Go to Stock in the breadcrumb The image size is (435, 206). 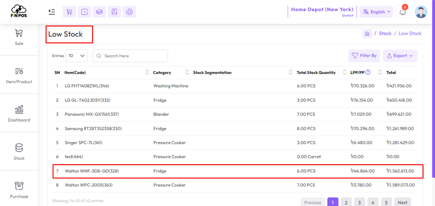(385, 34)
